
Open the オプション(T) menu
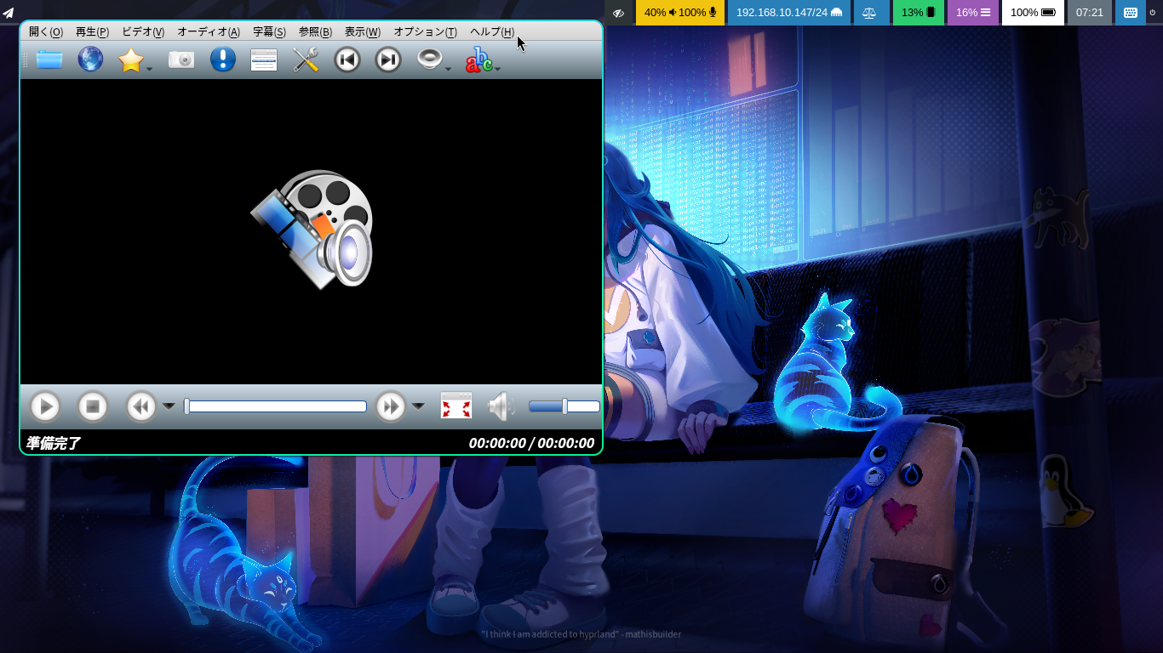click(425, 31)
